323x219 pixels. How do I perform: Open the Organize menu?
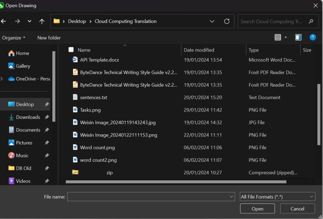14,38
